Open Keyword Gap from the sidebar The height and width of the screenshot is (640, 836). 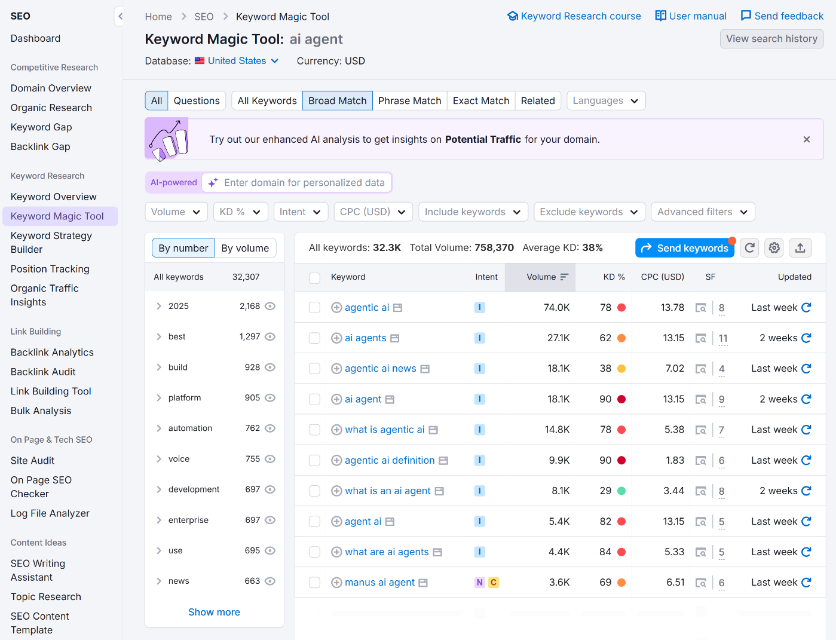tap(41, 127)
